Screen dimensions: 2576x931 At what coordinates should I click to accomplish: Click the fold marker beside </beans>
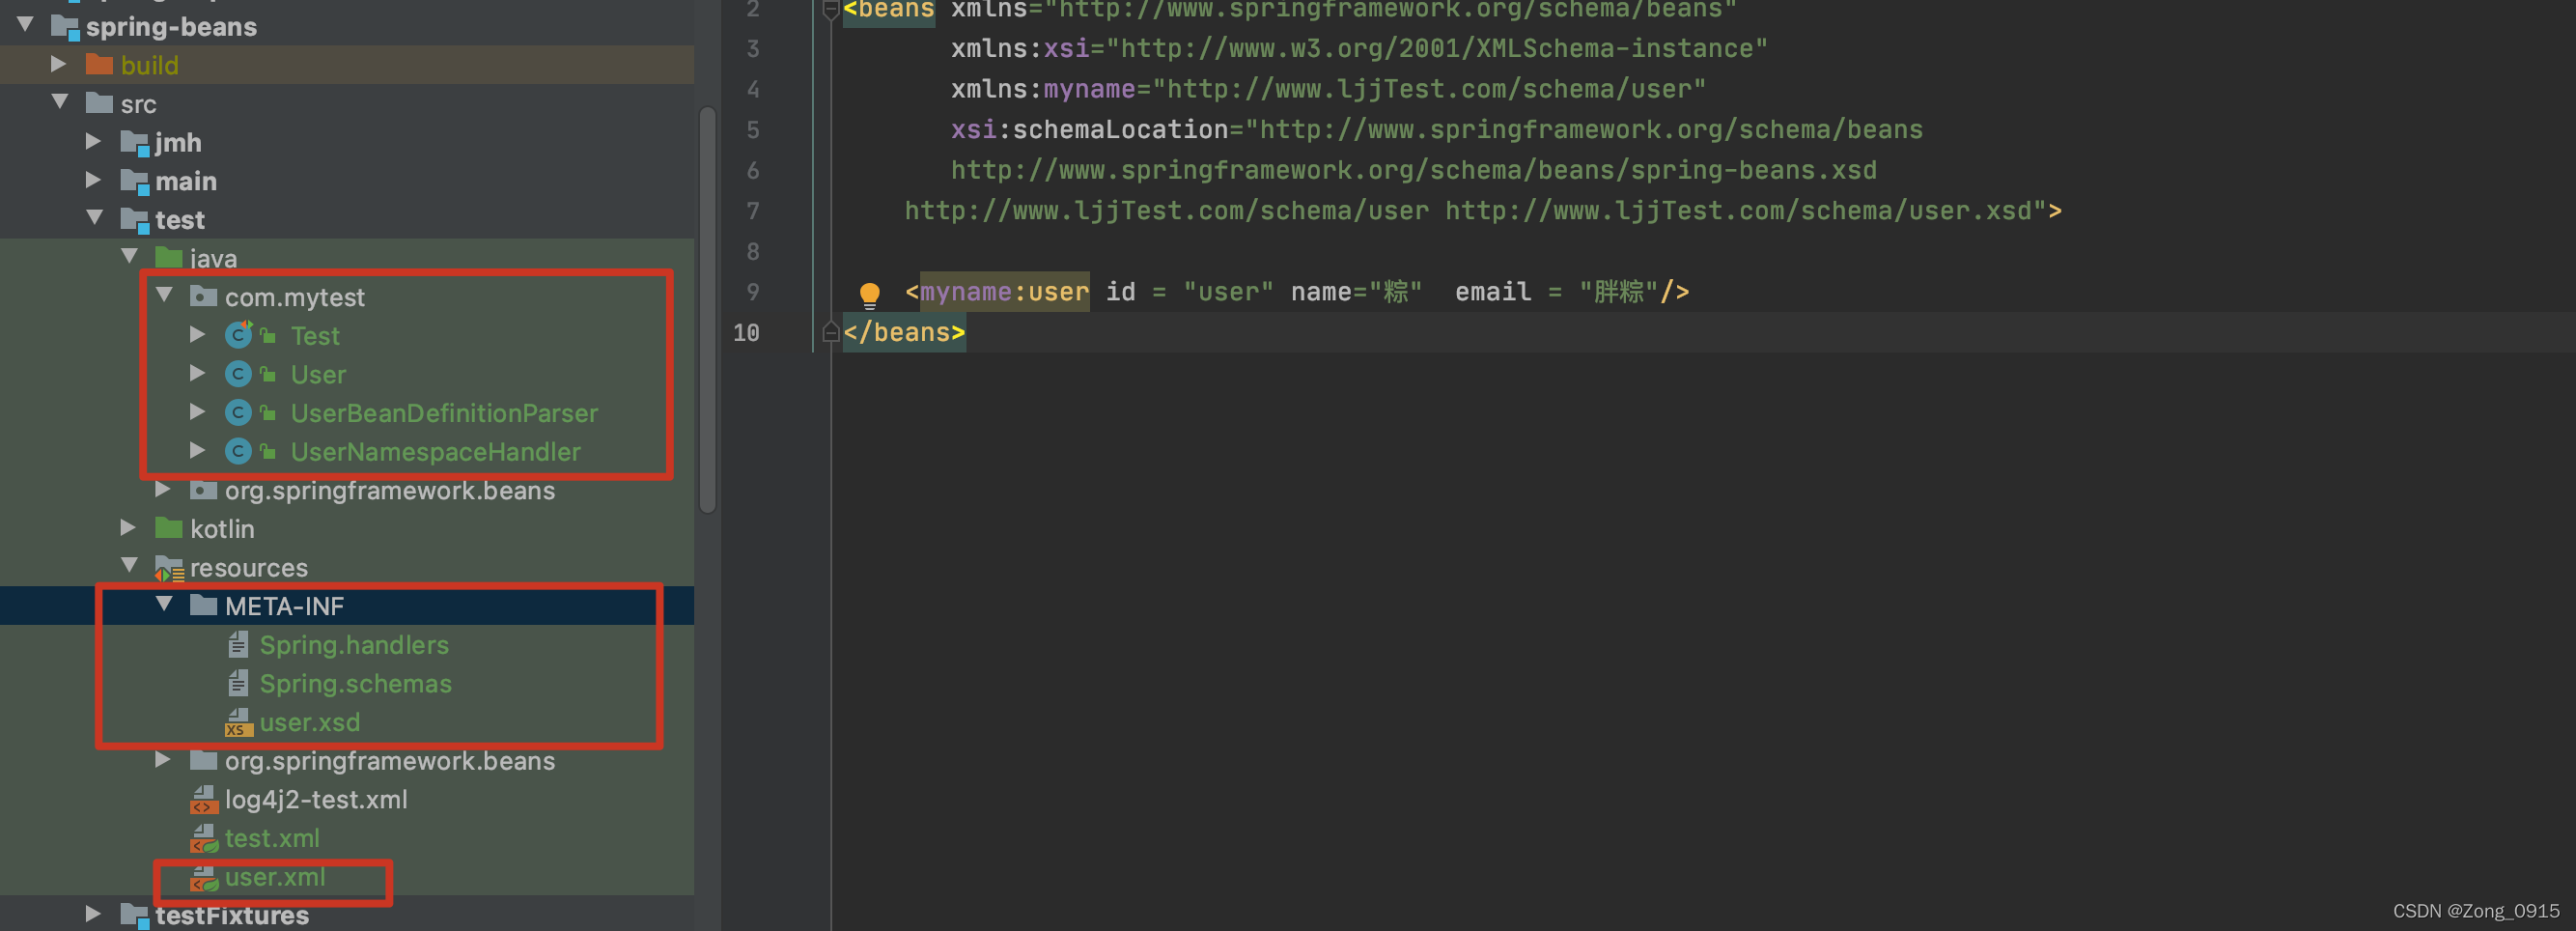pos(830,332)
